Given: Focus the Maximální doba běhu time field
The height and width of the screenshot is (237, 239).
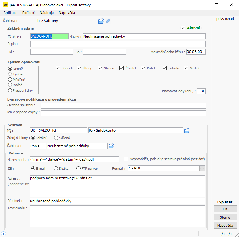Looking at the screenshot, I should (196, 52).
